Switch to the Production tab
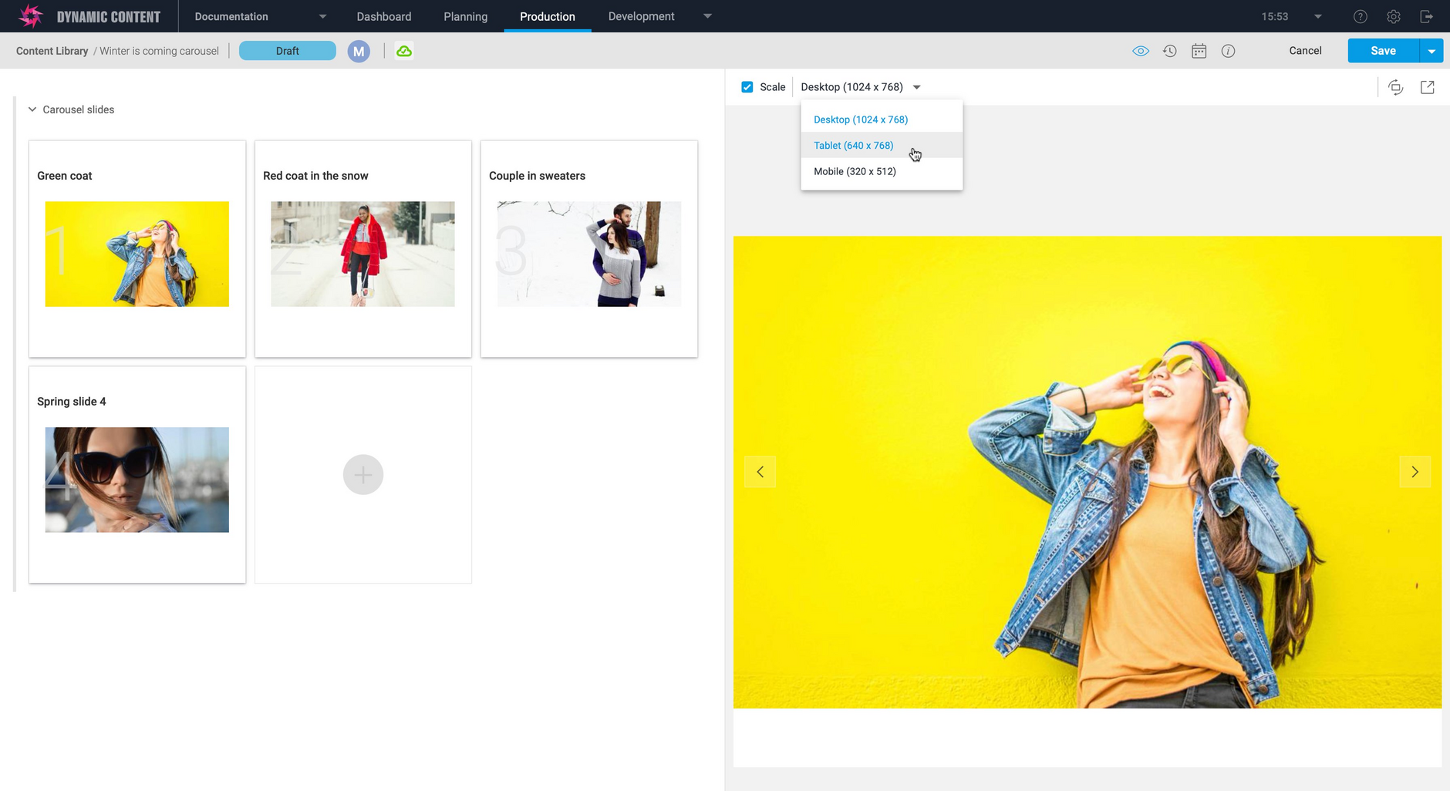This screenshot has height=791, width=1450. click(x=547, y=15)
